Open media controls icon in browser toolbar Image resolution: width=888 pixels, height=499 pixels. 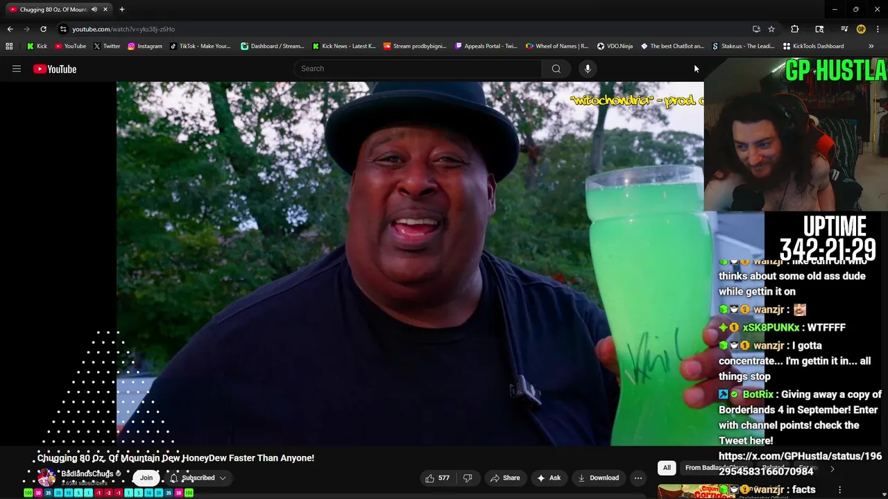click(x=844, y=29)
